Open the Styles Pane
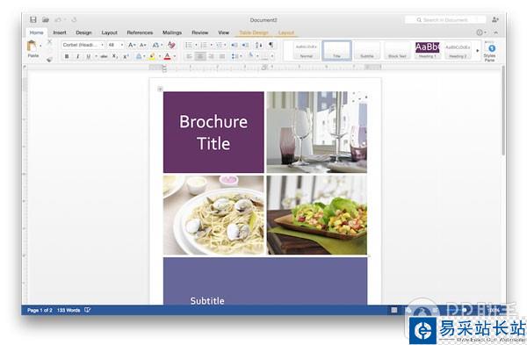The height and width of the screenshot is (345, 527). click(x=491, y=52)
